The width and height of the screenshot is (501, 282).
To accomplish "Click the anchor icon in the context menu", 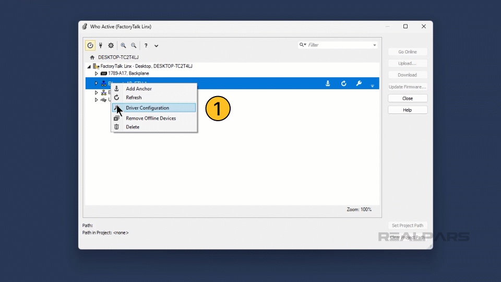I will point(116,89).
